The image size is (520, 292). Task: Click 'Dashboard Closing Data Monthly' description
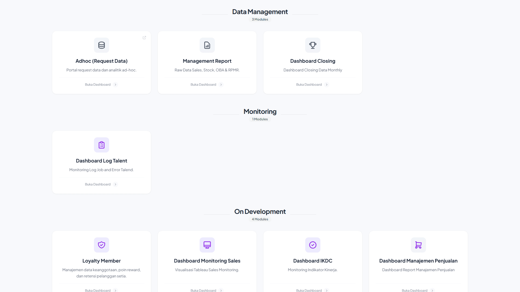click(x=313, y=70)
